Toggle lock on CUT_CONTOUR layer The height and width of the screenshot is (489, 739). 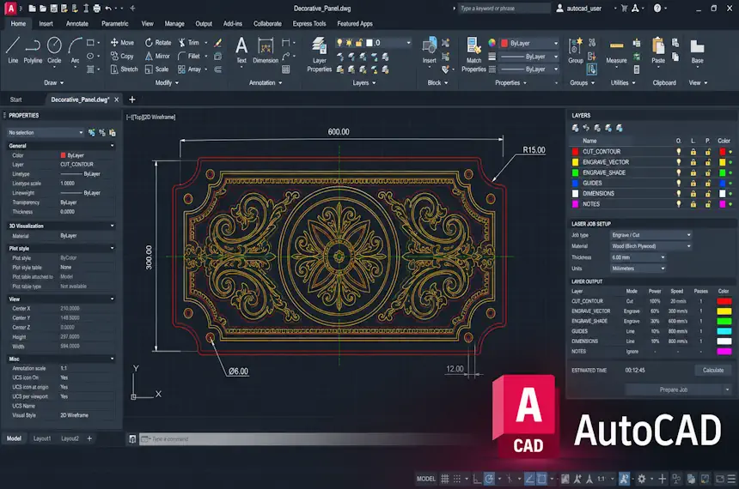tap(693, 152)
